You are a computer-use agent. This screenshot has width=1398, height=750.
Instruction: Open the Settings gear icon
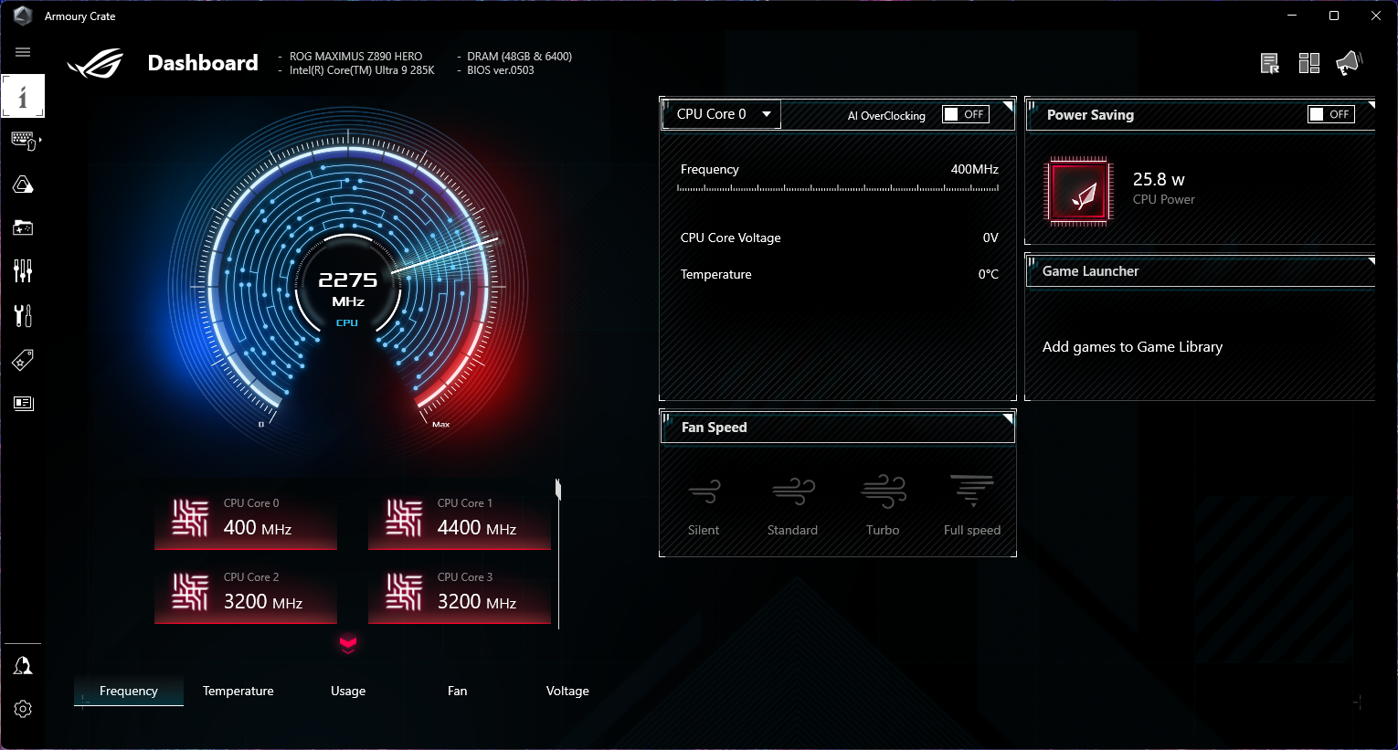pos(23,709)
